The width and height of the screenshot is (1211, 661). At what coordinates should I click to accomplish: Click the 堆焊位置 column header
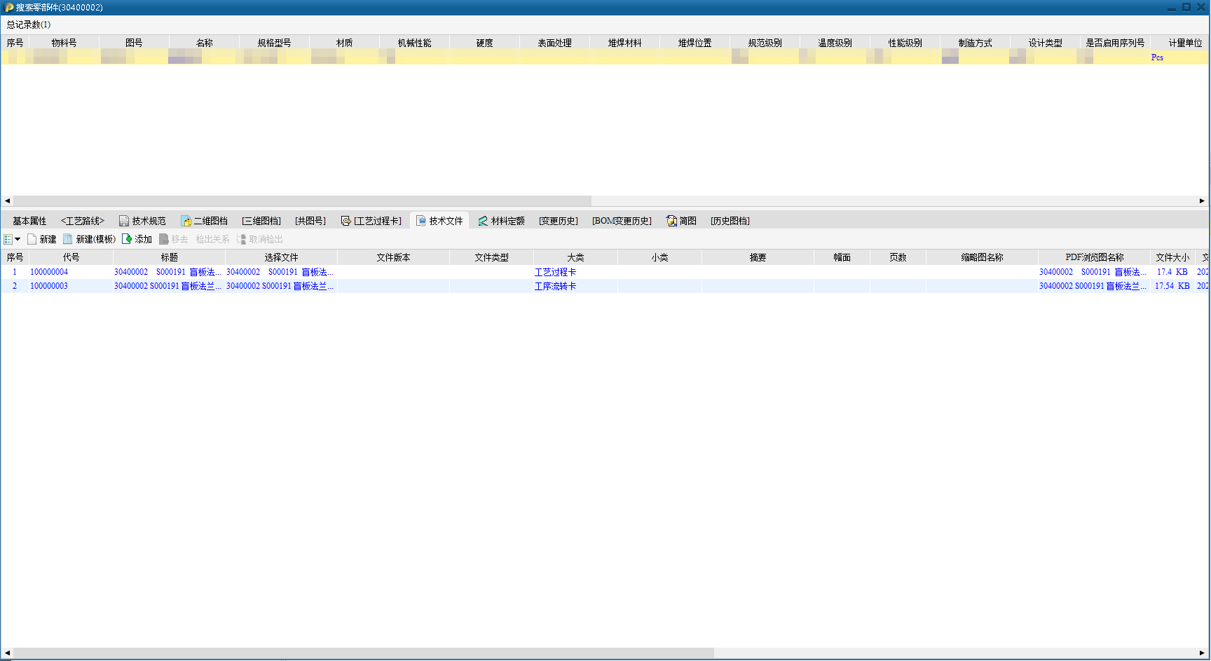coord(695,43)
